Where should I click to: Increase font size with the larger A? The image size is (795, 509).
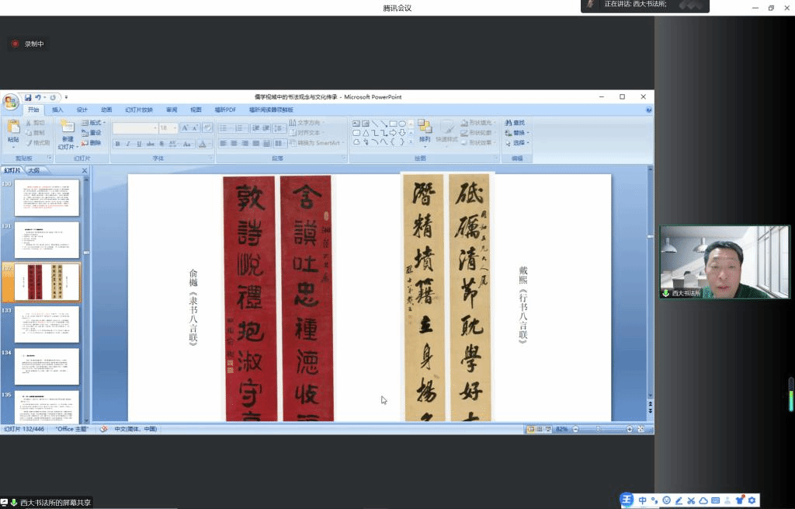[x=185, y=128]
